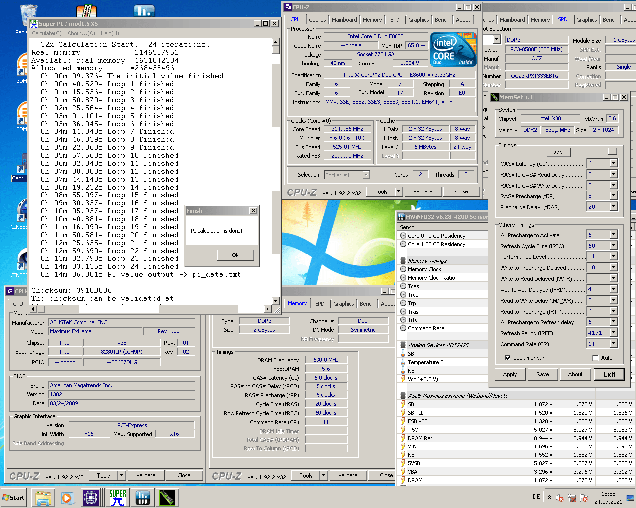The image size is (636, 508).
Task: Open CAS# Latency (CL) dropdown
Action: pos(613,163)
